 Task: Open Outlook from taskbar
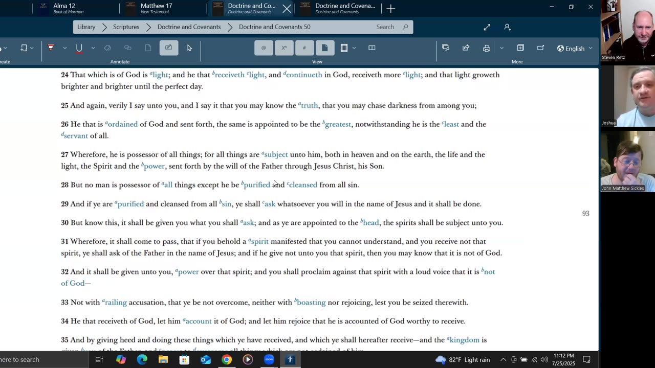tap(205, 359)
